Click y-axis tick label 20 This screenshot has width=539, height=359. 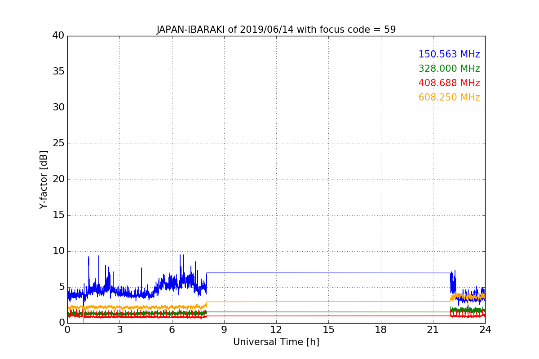[58, 179]
